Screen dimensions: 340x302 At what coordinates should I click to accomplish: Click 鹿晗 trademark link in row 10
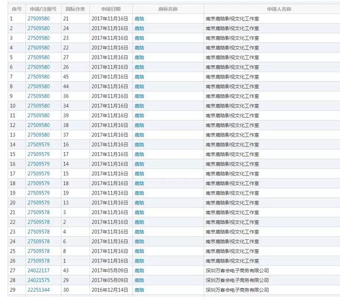click(x=139, y=106)
